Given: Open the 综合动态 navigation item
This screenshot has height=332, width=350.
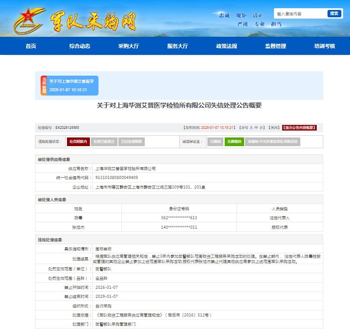Looking at the screenshot, I should [80, 46].
